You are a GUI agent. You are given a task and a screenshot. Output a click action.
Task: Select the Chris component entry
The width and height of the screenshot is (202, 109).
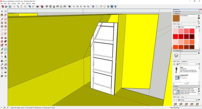[186, 69]
